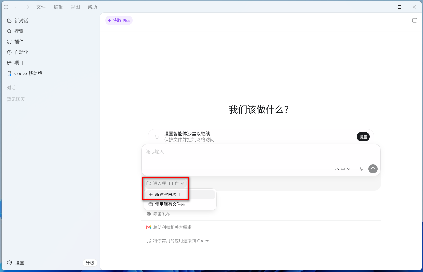Click the 筹备发布 suggestion
The width and height of the screenshot is (423, 272).
[x=261, y=214]
